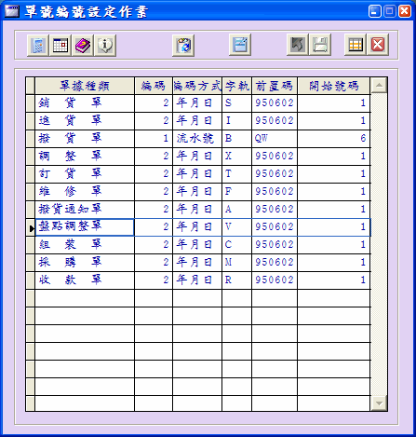The width and height of the screenshot is (416, 437).
Task: Click the scrollbar down arrow
Action: coord(379,403)
